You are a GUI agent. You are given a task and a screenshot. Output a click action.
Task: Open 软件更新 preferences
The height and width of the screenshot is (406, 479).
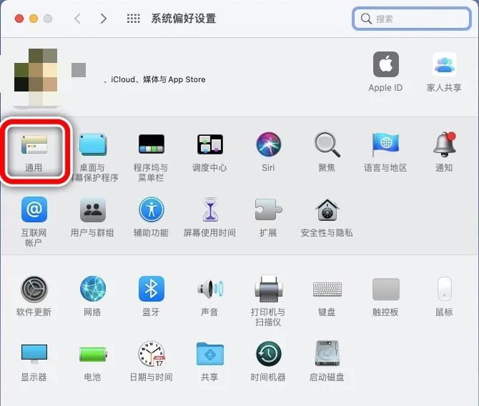[34, 297]
